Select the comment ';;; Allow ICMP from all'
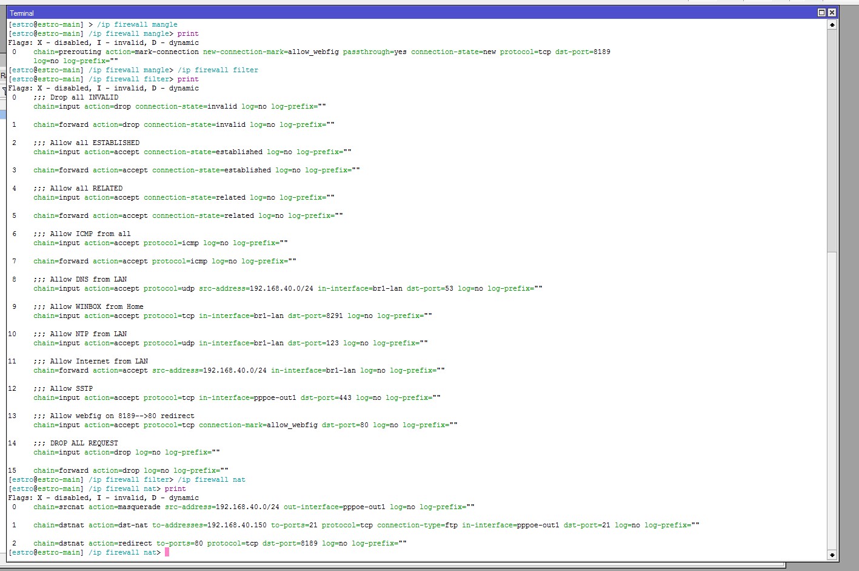This screenshot has width=859, height=571. pos(81,234)
